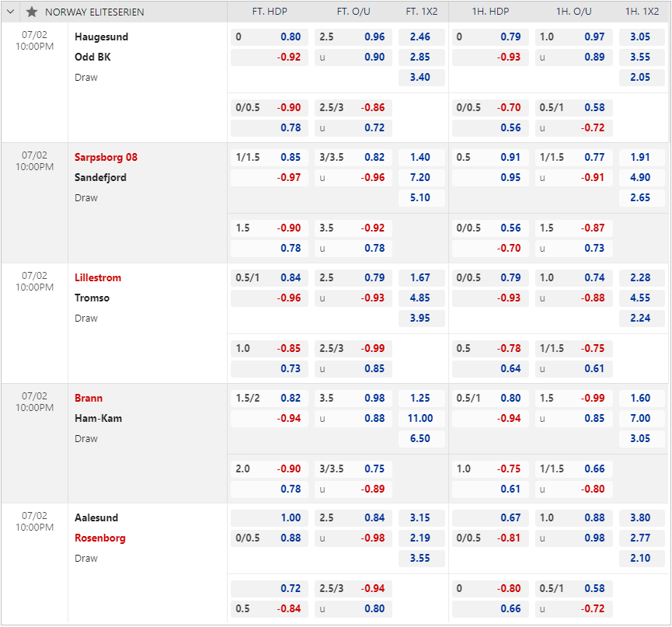Pick Lillestrom FT under 2.5/3 odds 0.85
This screenshot has height=627, width=672.
pyautogui.click(x=353, y=368)
